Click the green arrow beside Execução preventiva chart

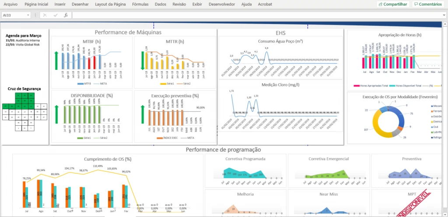[142, 114]
